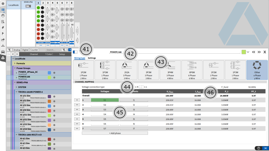Remove phase 1 with minus button

pos(77,100)
